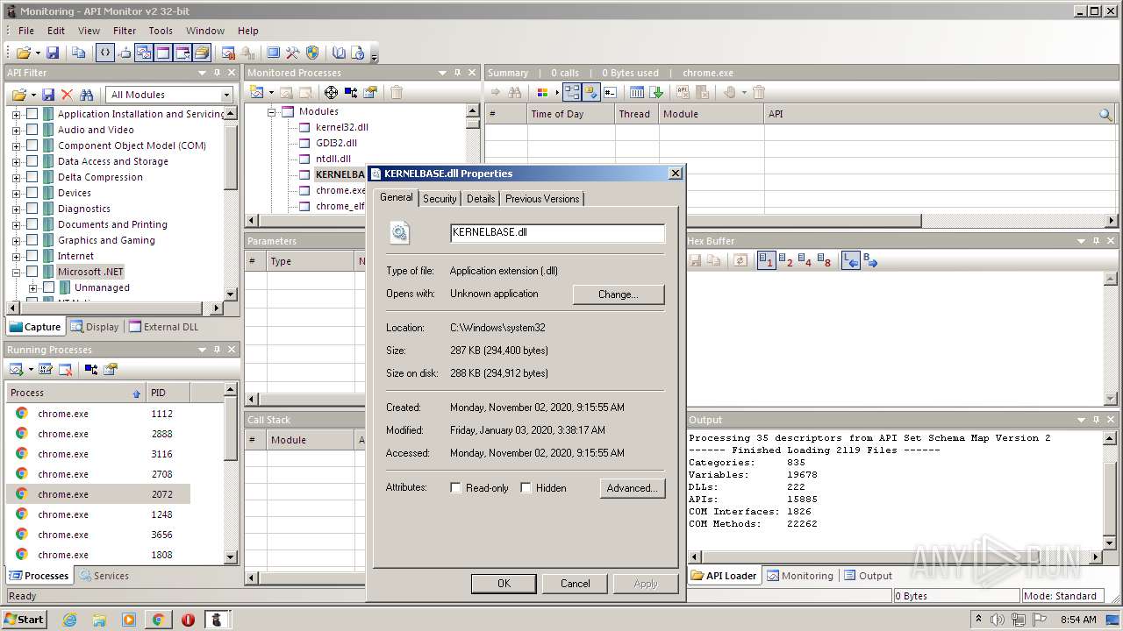1123x631 pixels.
Task: Switch to the Details tab in Properties
Action: point(481,199)
